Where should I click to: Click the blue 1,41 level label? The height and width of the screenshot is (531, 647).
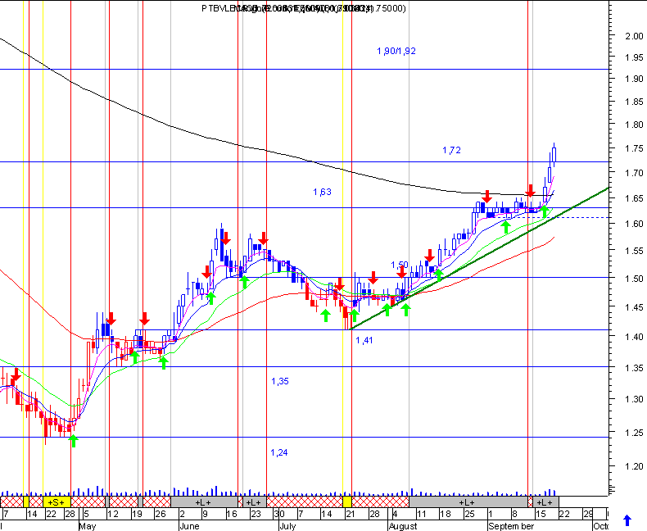click(364, 340)
